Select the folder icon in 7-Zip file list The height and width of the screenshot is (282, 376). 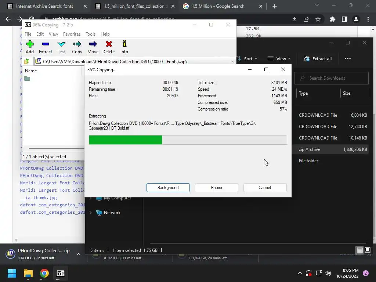pos(27,79)
